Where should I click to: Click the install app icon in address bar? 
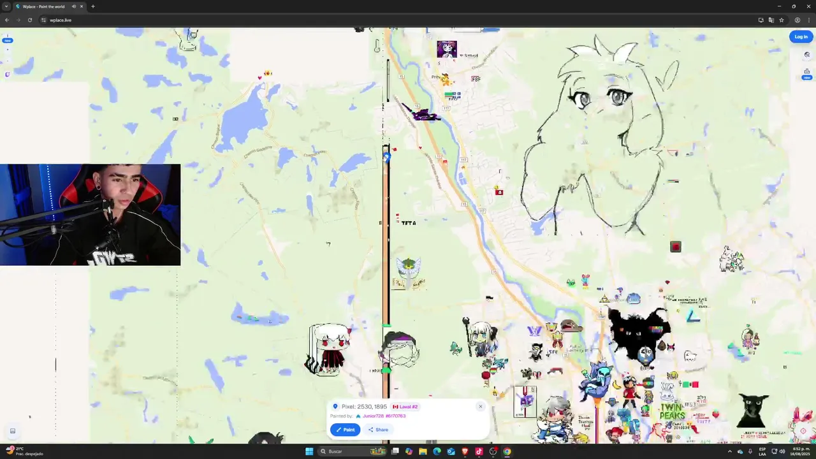[x=761, y=20]
